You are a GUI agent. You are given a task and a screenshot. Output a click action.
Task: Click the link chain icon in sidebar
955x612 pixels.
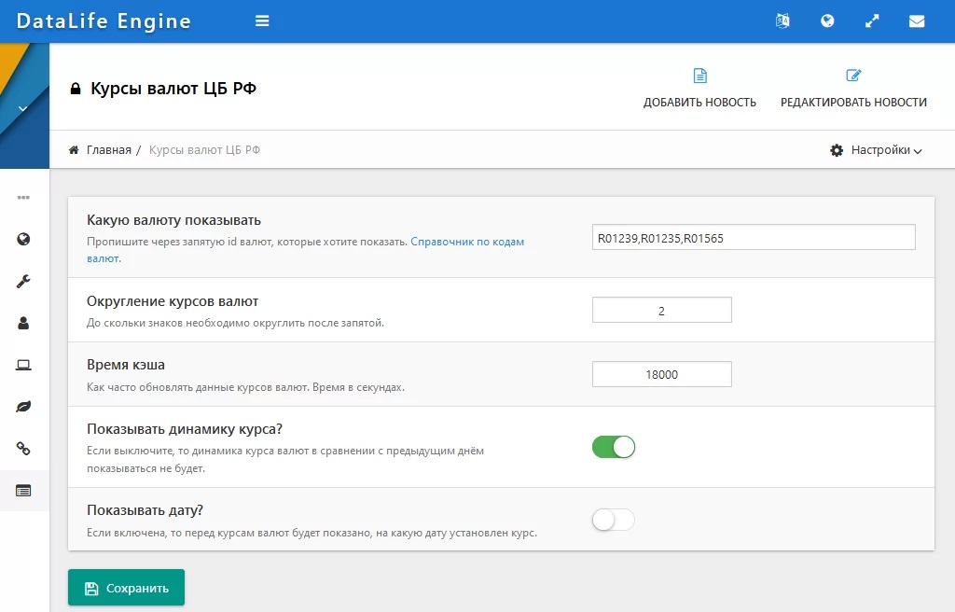(24, 449)
